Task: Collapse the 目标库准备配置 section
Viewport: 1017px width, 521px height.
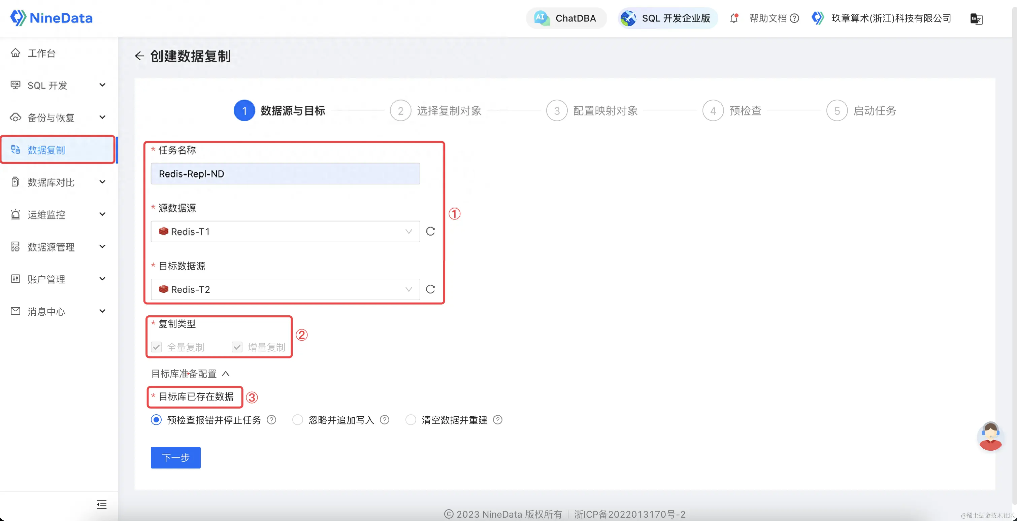Action: (226, 373)
